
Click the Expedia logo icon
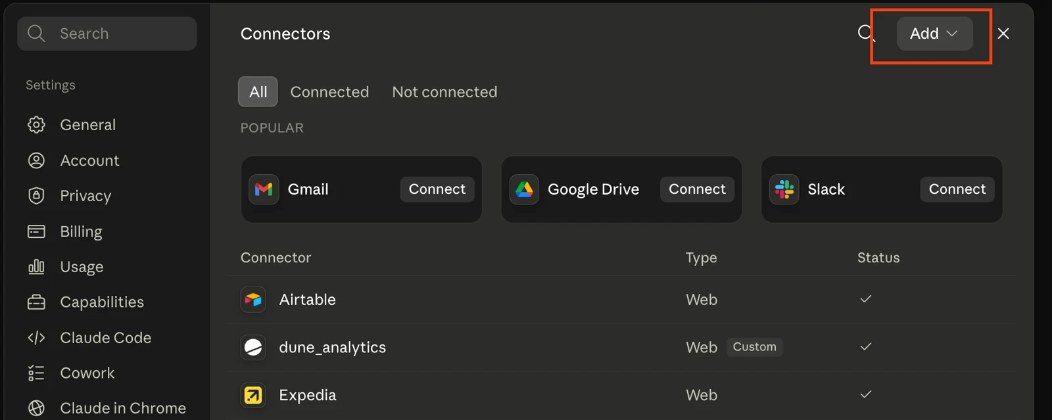click(x=253, y=395)
